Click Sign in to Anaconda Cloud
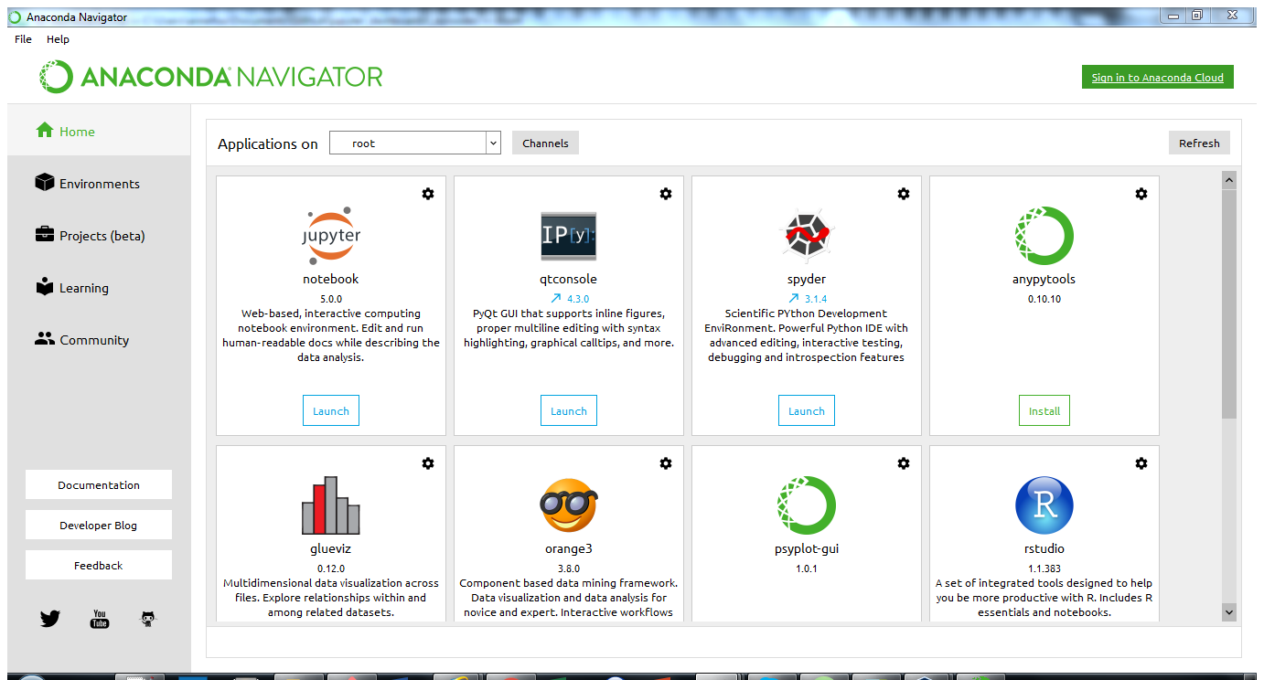1264x680 pixels. coord(1157,78)
